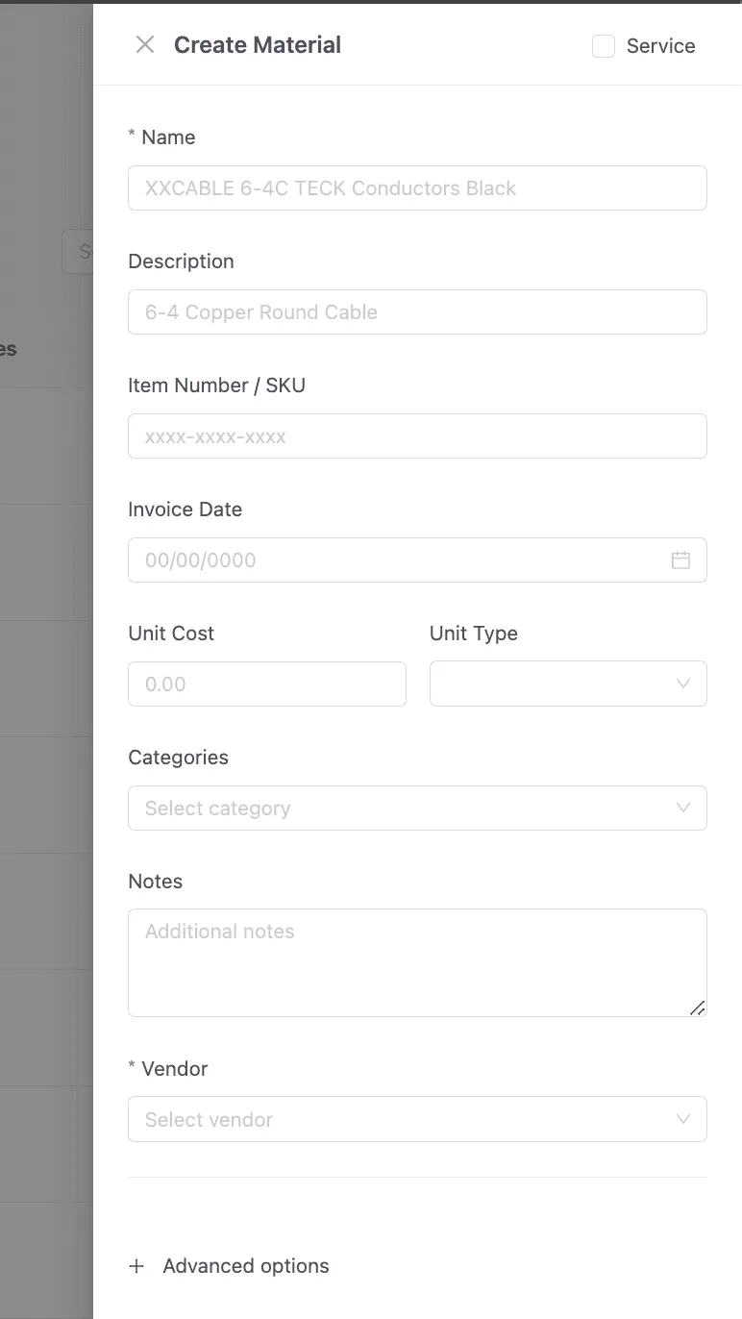Click the Service label text
Screen dimensions: 742x1319
660,46
